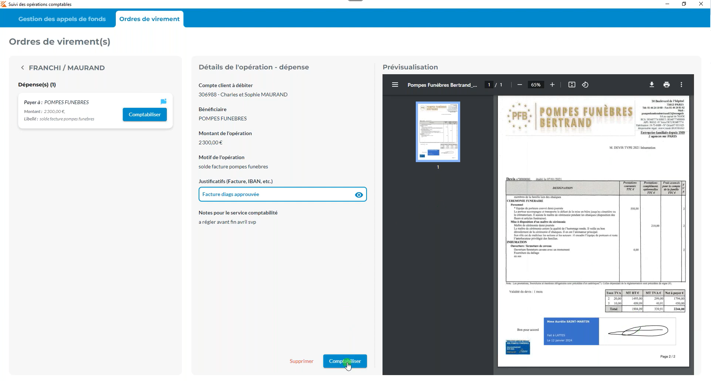Viewport: 711px width, 381px height.
Task: Toggle the PDF sidebar menu icon
Action: point(395,85)
